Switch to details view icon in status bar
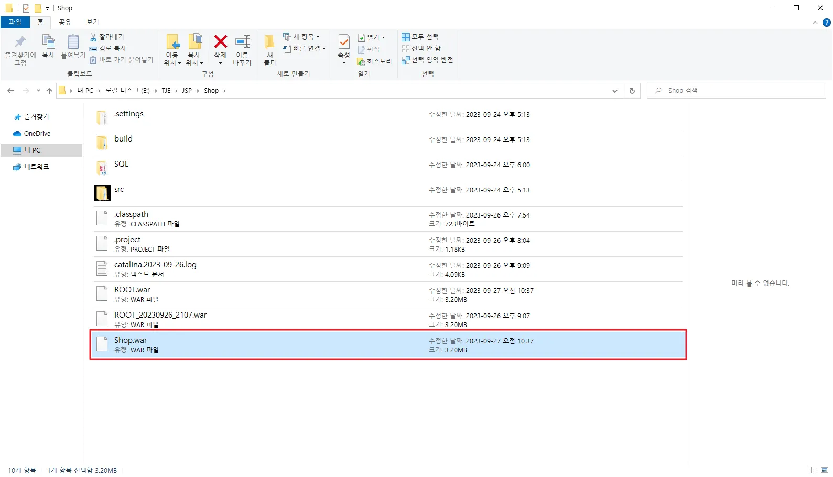 (813, 470)
